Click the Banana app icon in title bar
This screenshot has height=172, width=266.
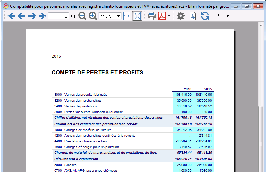[x=6, y=6]
